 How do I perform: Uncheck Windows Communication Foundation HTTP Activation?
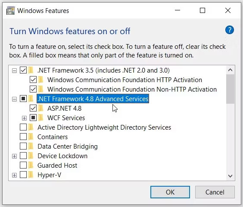[x=33, y=80]
